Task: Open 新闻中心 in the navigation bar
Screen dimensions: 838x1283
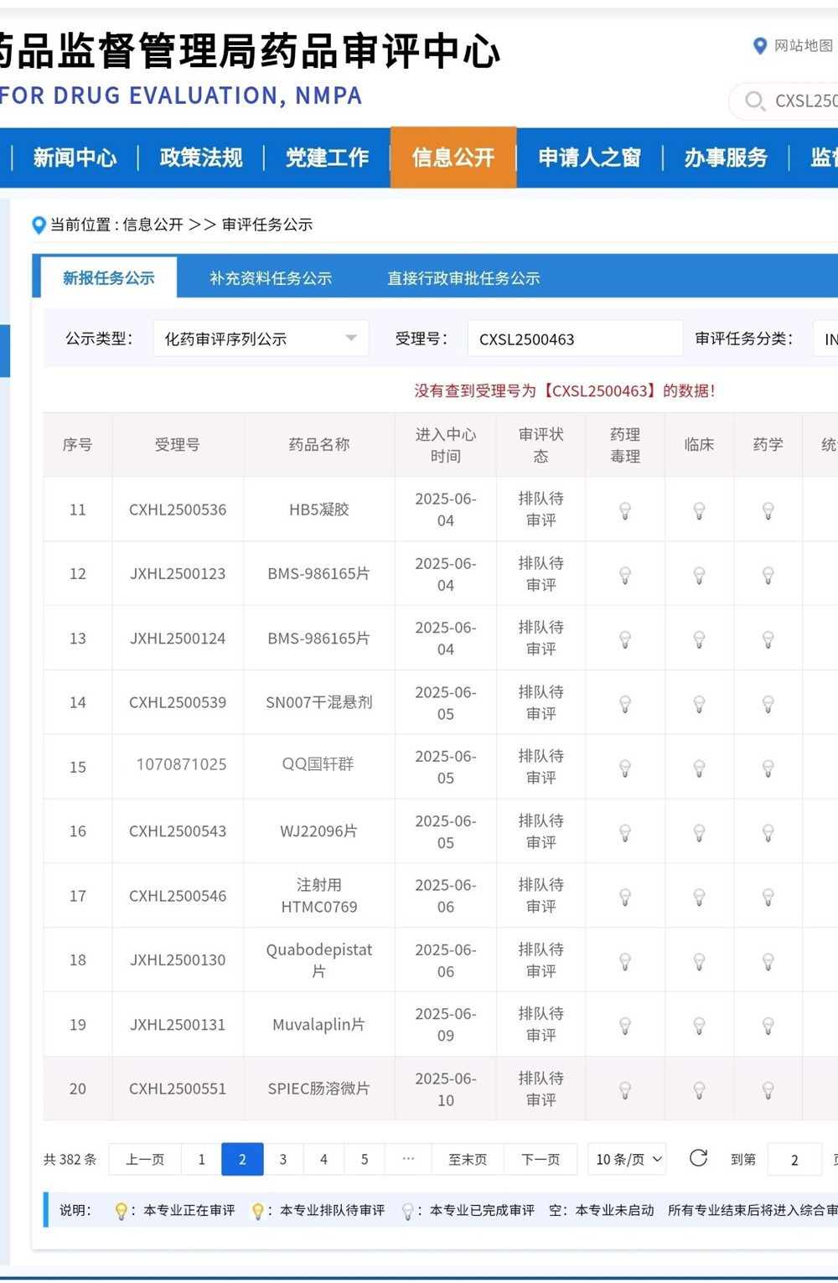Action: (75, 158)
